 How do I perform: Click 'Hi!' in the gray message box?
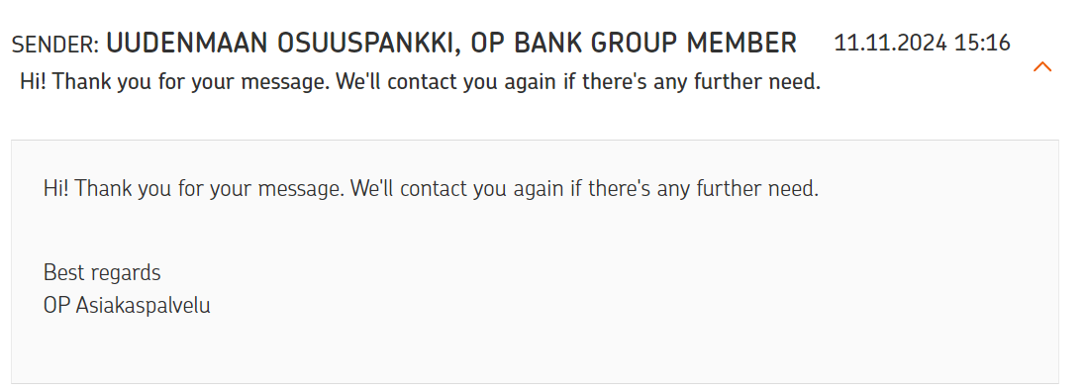point(56,188)
